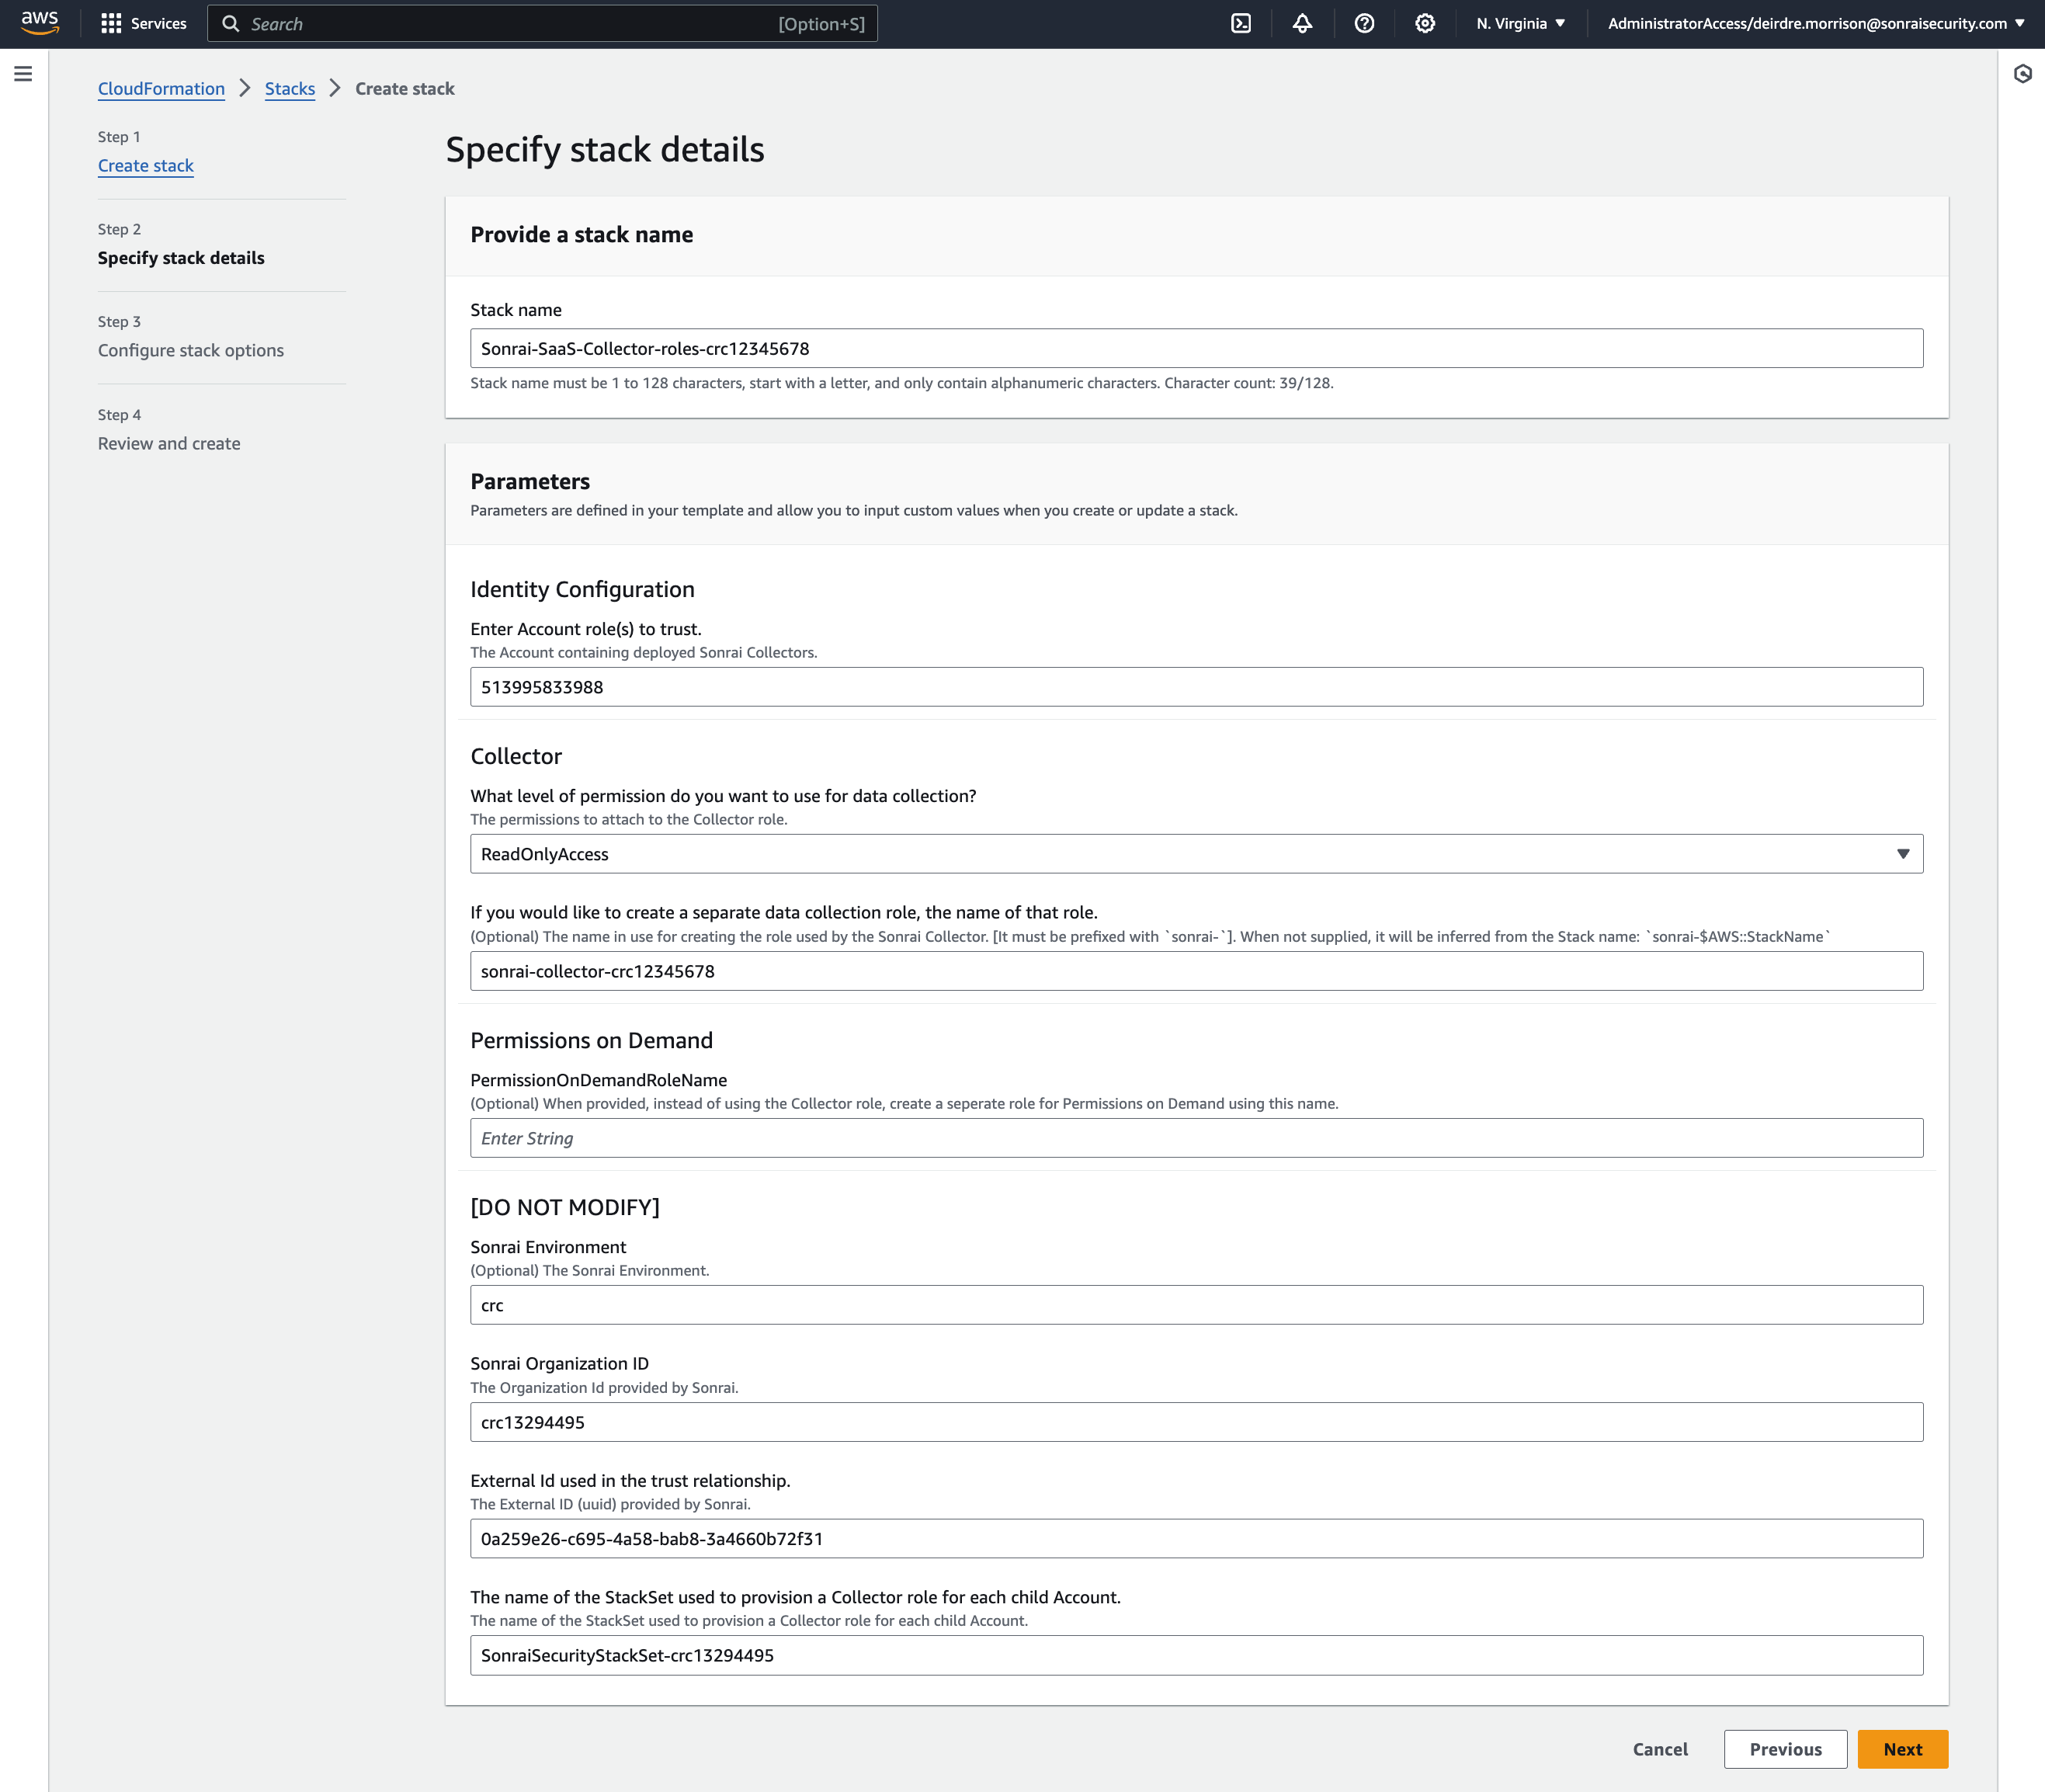Screen dimensions: 2045x1792
Task: Click the sonrai-collector role name field
Action: point(1196,971)
